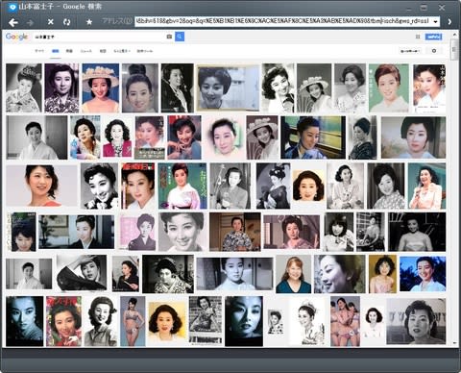Open thumbnail of woman standing in bikini
The image size is (461, 373).
(133, 321)
